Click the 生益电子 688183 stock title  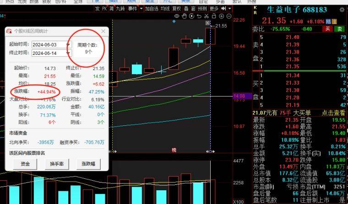pyautogui.click(x=297, y=10)
